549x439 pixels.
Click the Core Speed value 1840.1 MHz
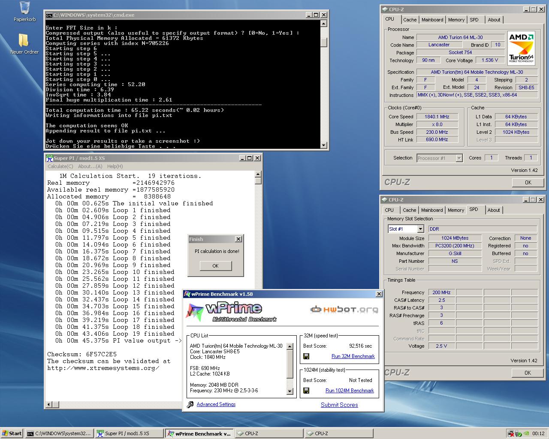point(437,117)
